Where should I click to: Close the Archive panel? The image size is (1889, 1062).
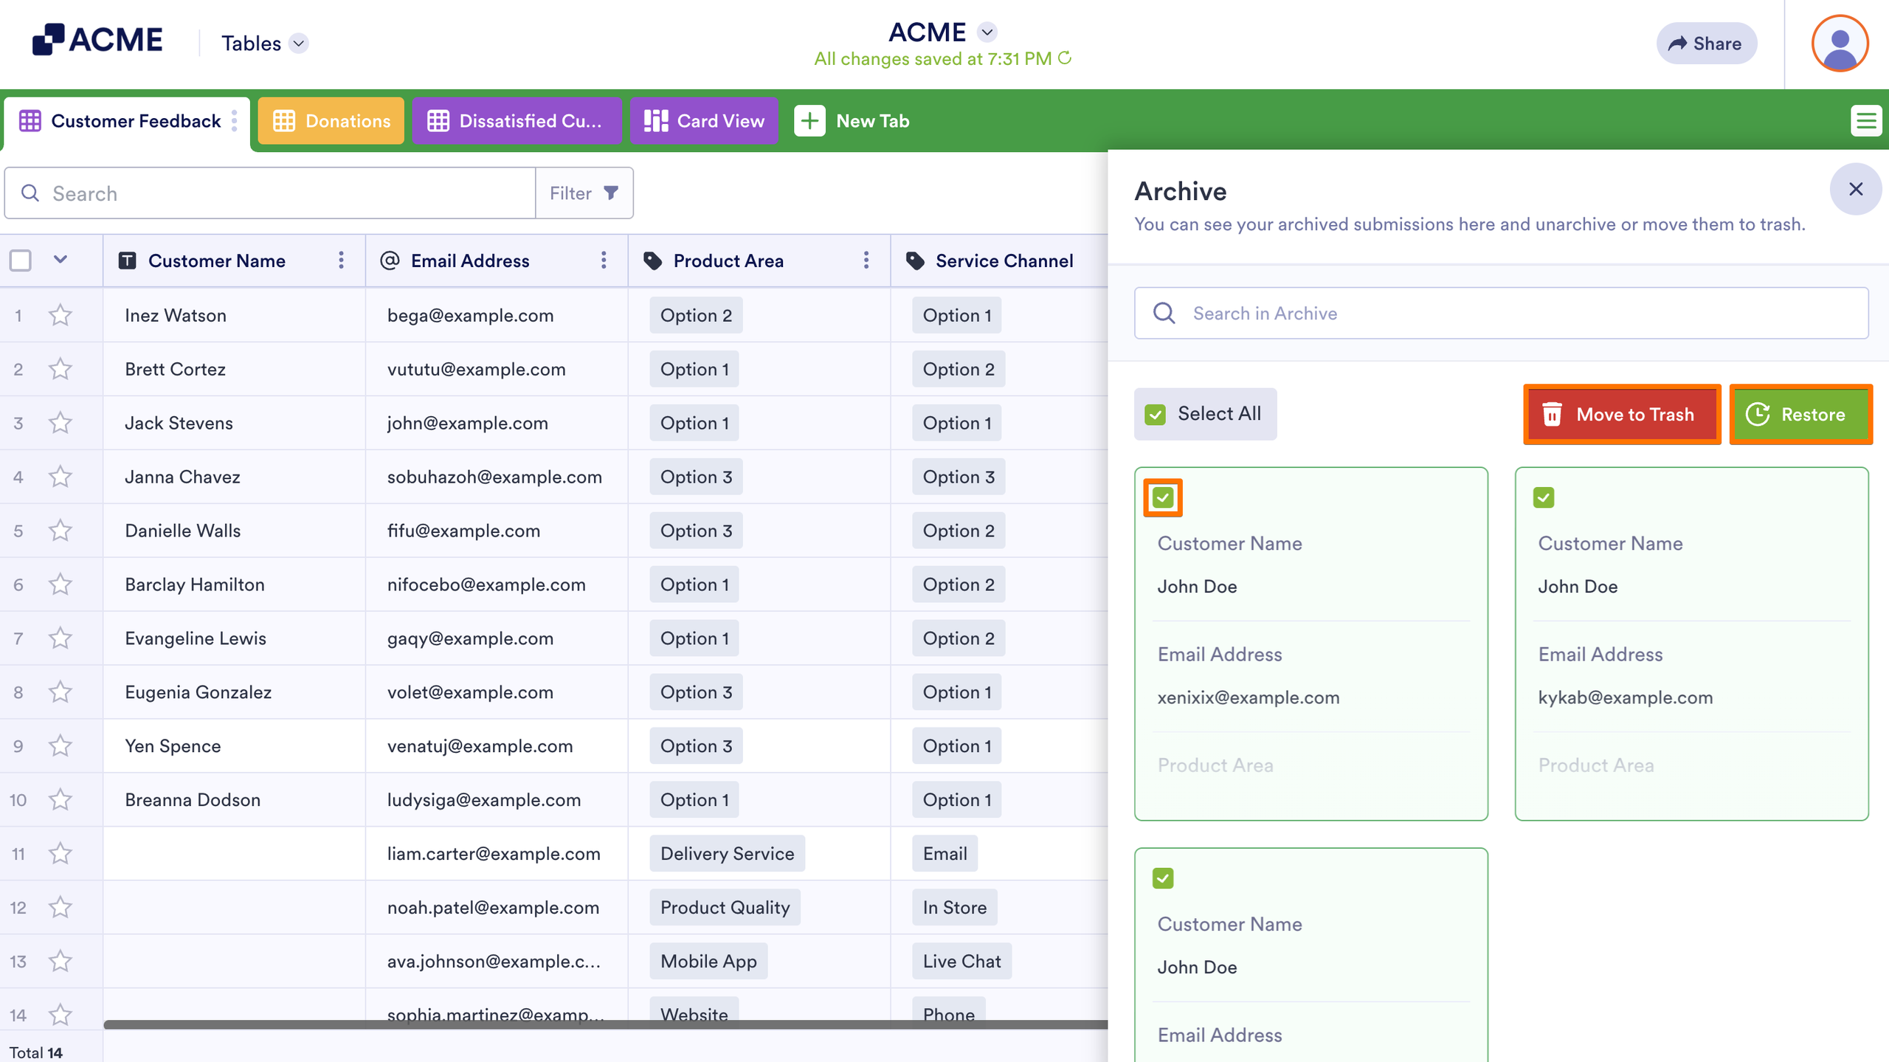[x=1856, y=189]
